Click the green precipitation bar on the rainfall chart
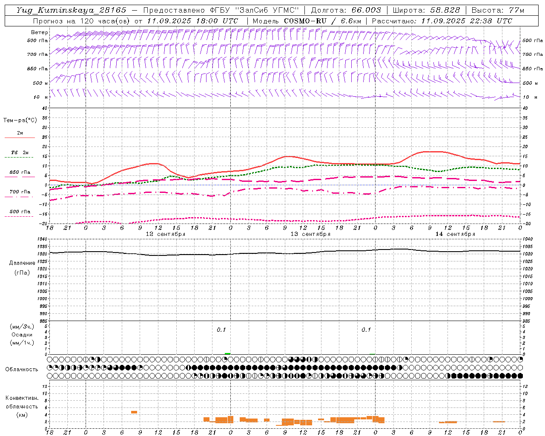The width and height of the screenshot is (545, 436). 228,353
